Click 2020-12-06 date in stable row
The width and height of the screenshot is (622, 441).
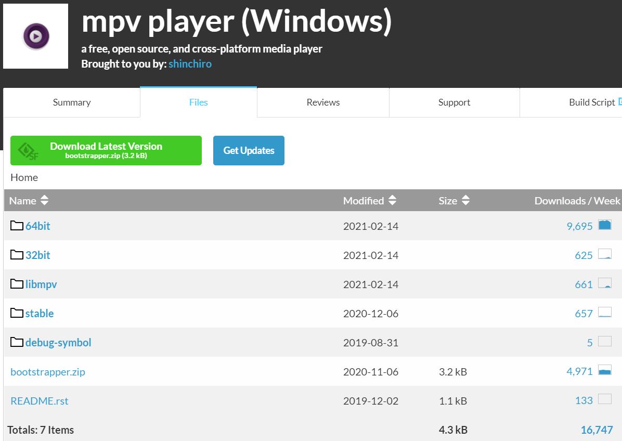370,313
